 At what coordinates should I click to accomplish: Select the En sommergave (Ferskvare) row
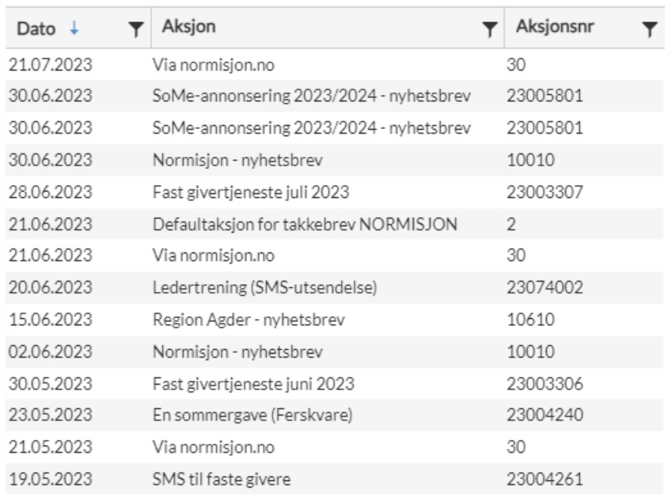click(335, 415)
